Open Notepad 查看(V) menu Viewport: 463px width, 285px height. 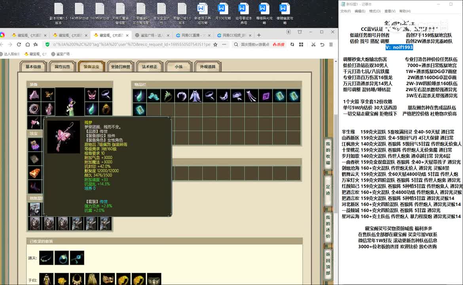pos(390,11)
